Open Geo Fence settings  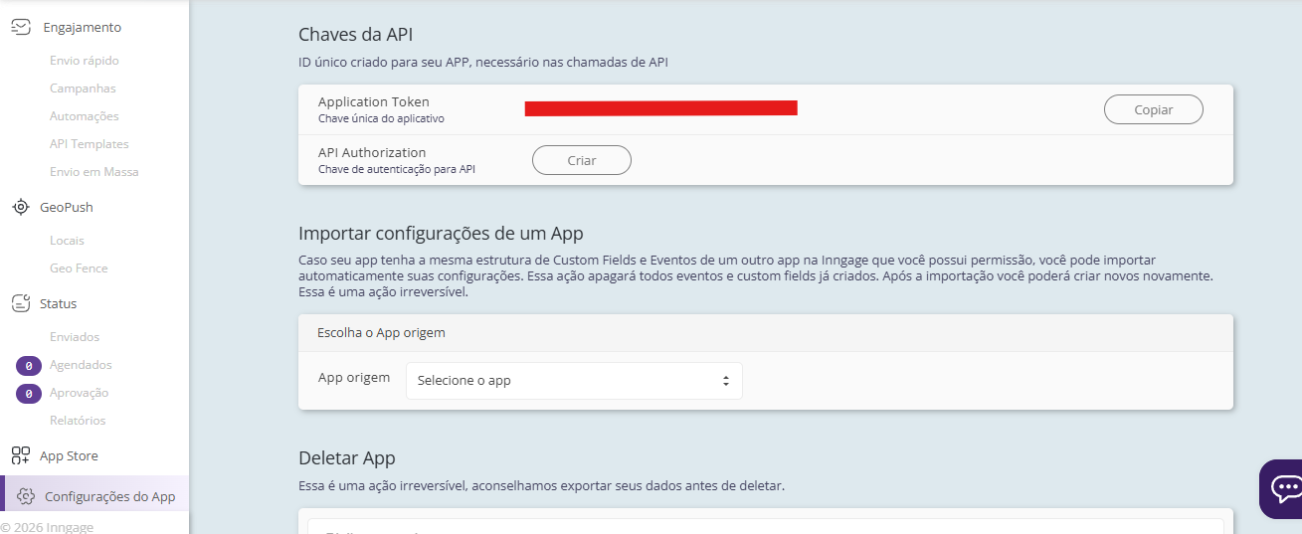coord(79,268)
